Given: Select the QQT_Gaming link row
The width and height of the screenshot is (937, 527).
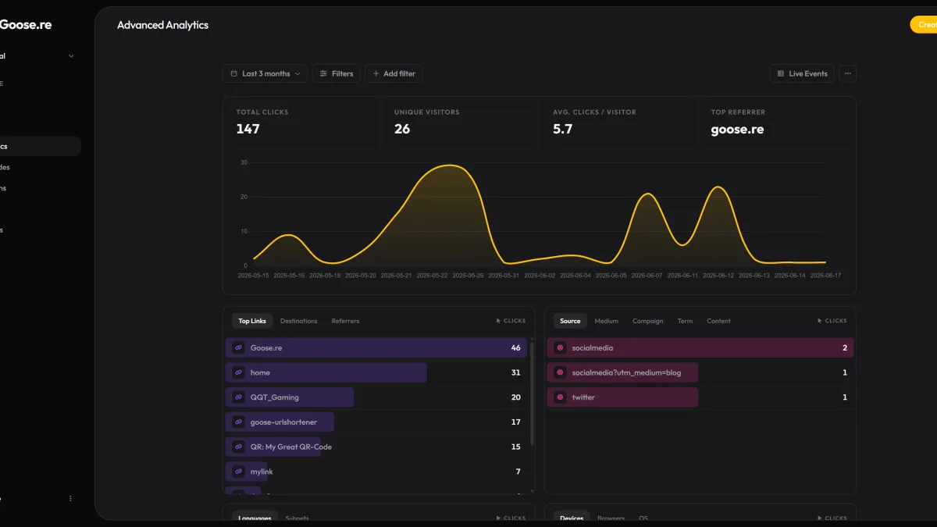Looking at the screenshot, I should 376,397.
